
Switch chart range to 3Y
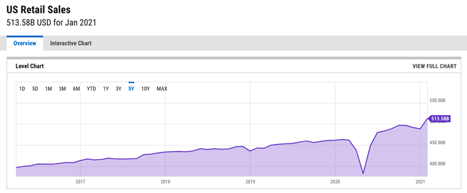point(118,89)
